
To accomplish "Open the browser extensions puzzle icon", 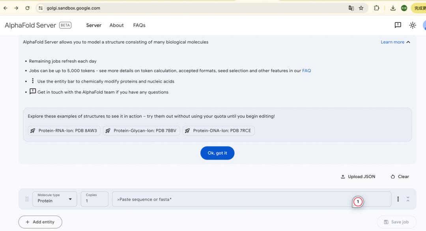I will (376, 8).
